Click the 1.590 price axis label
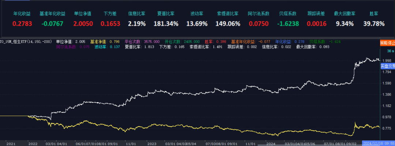Screen dimensions: 395x146 tap(387, 83)
